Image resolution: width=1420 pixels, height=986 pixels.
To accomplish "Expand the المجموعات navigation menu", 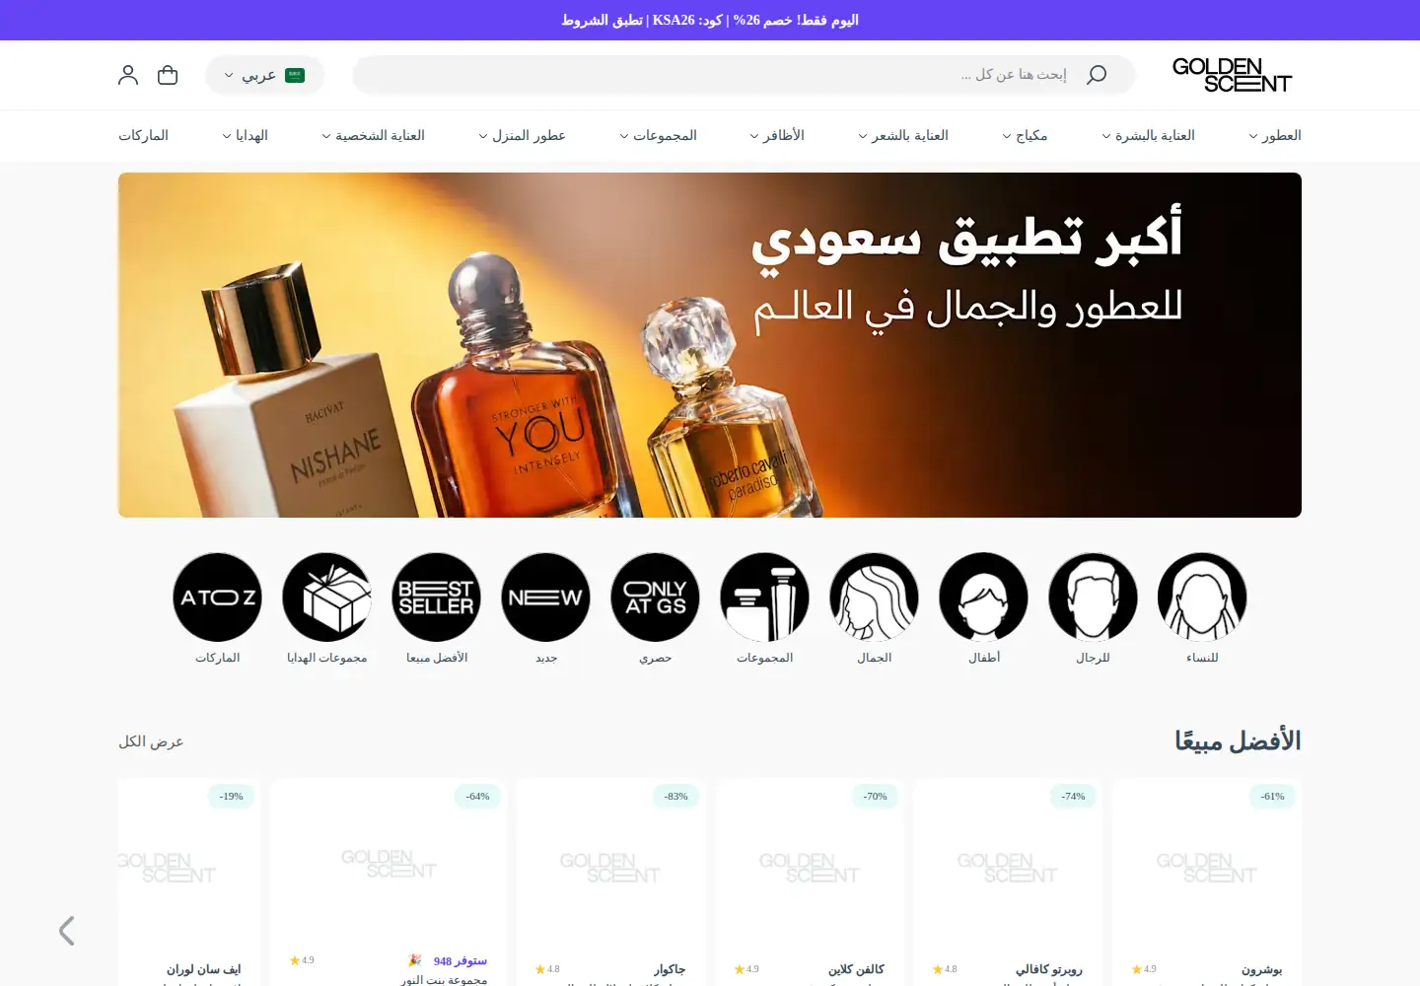I will (x=658, y=135).
